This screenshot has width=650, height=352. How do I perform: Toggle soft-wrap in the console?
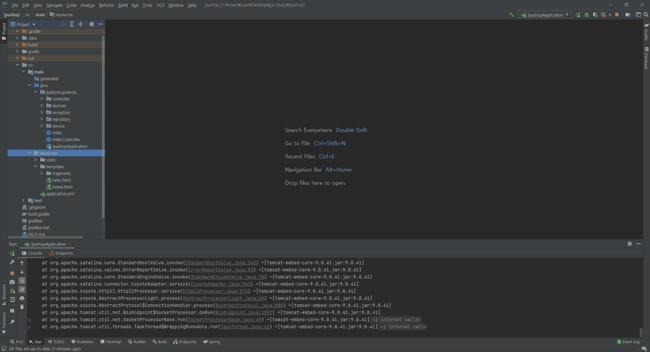[22, 281]
